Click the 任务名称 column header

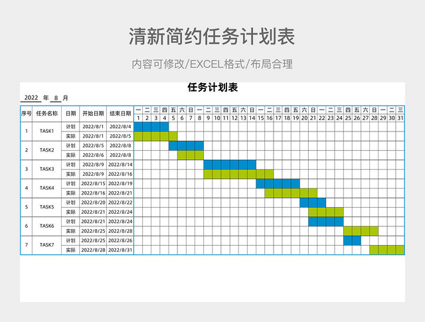tap(47, 114)
